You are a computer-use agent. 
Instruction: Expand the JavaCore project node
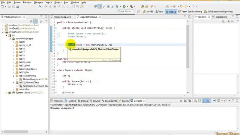pyautogui.click(x=3, y=25)
